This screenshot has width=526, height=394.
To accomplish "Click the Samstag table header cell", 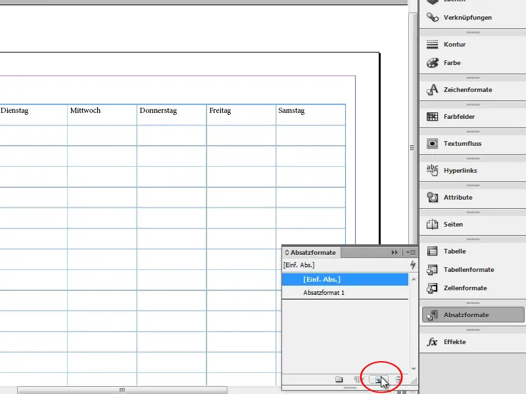I will (310, 114).
